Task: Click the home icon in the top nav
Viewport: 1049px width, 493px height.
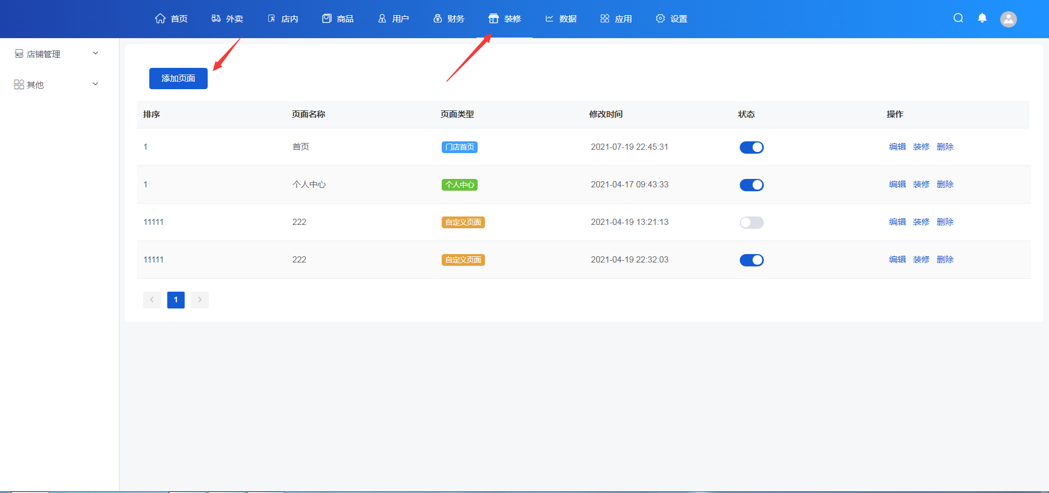Action: pos(160,19)
